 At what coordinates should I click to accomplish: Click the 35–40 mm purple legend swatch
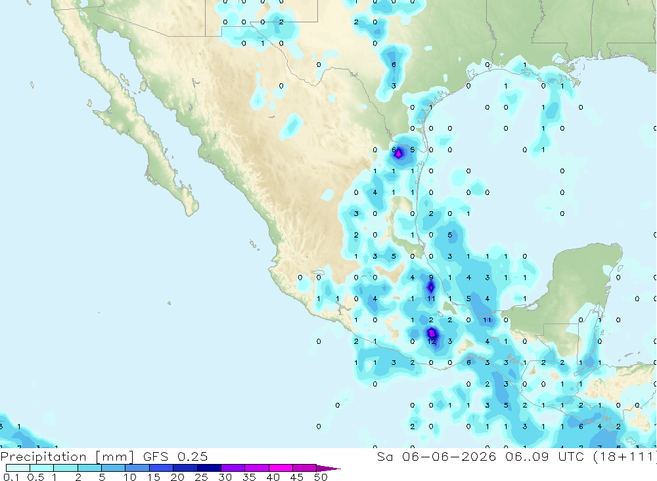(x=257, y=468)
